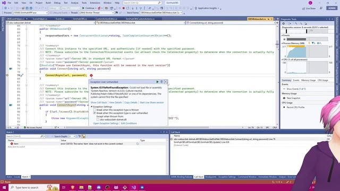Click Diagnostic Tools settings gear icon
Image resolution: width=340 pixels, height=191 pixels.
(x=283, y=23)
